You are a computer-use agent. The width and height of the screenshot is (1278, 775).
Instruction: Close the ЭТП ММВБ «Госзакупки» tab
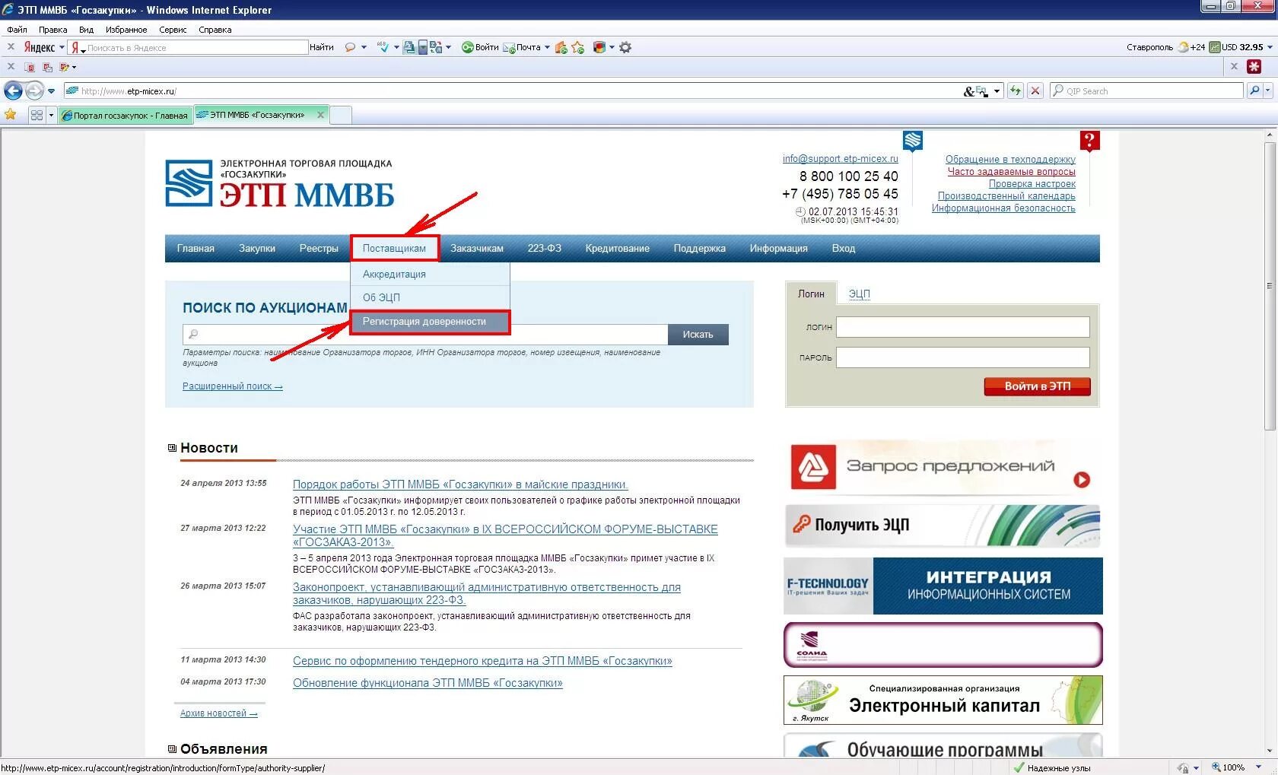pyautogui.click(x=320, y=115)
